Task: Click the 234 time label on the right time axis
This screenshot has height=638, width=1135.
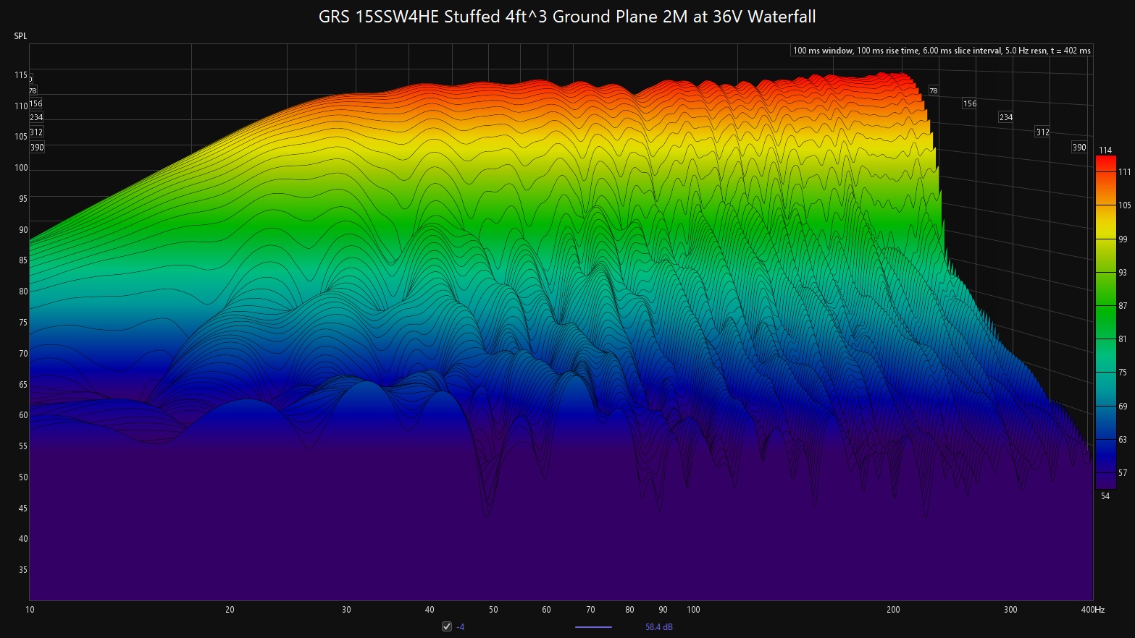Action: [x=1006, y=117]
